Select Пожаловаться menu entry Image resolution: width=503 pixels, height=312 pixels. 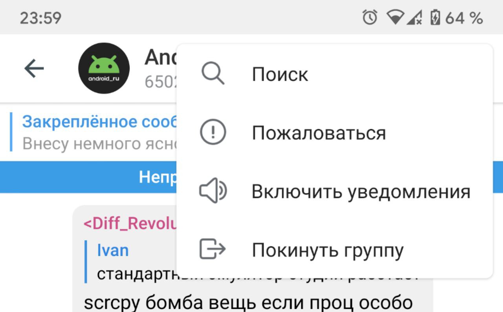pos(334,133)
